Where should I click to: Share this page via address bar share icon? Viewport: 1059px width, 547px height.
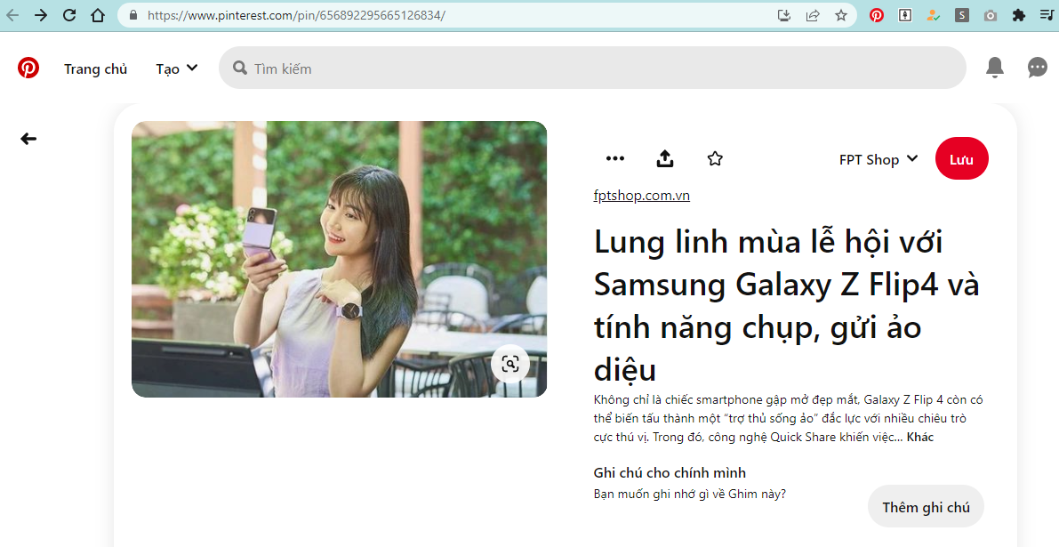tap(813, 15)
